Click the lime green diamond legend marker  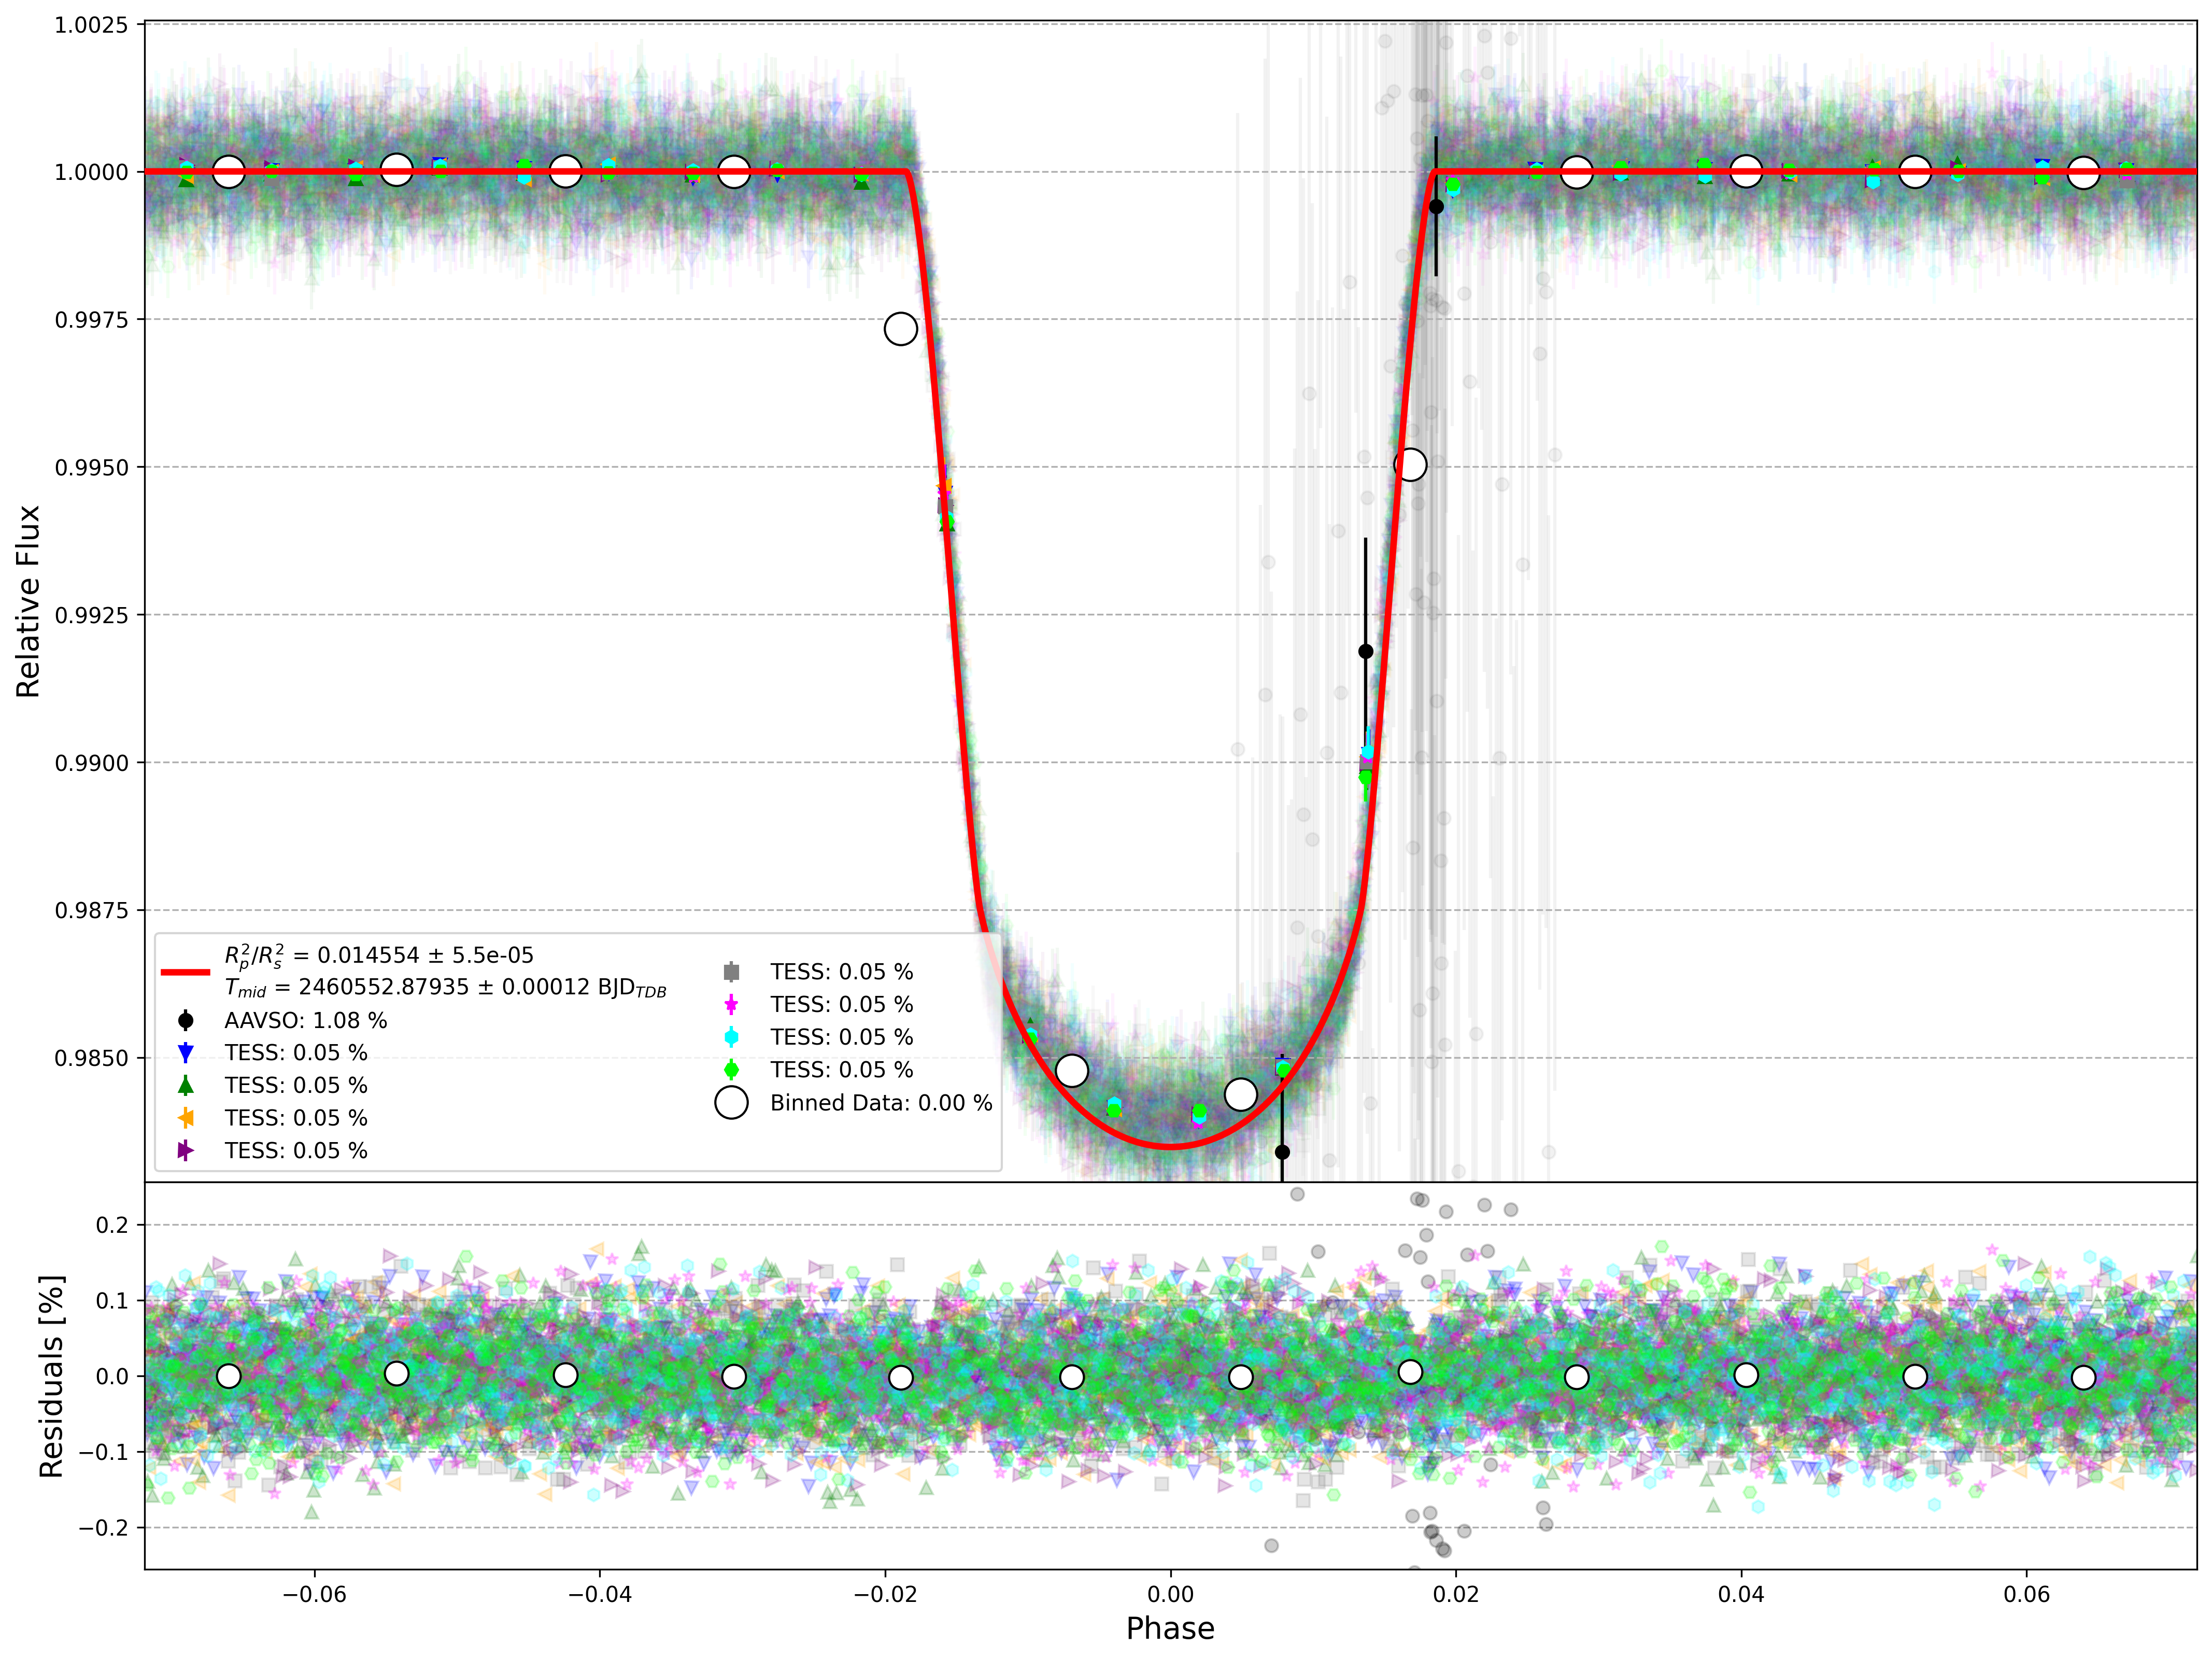[x=731, y=1070]
